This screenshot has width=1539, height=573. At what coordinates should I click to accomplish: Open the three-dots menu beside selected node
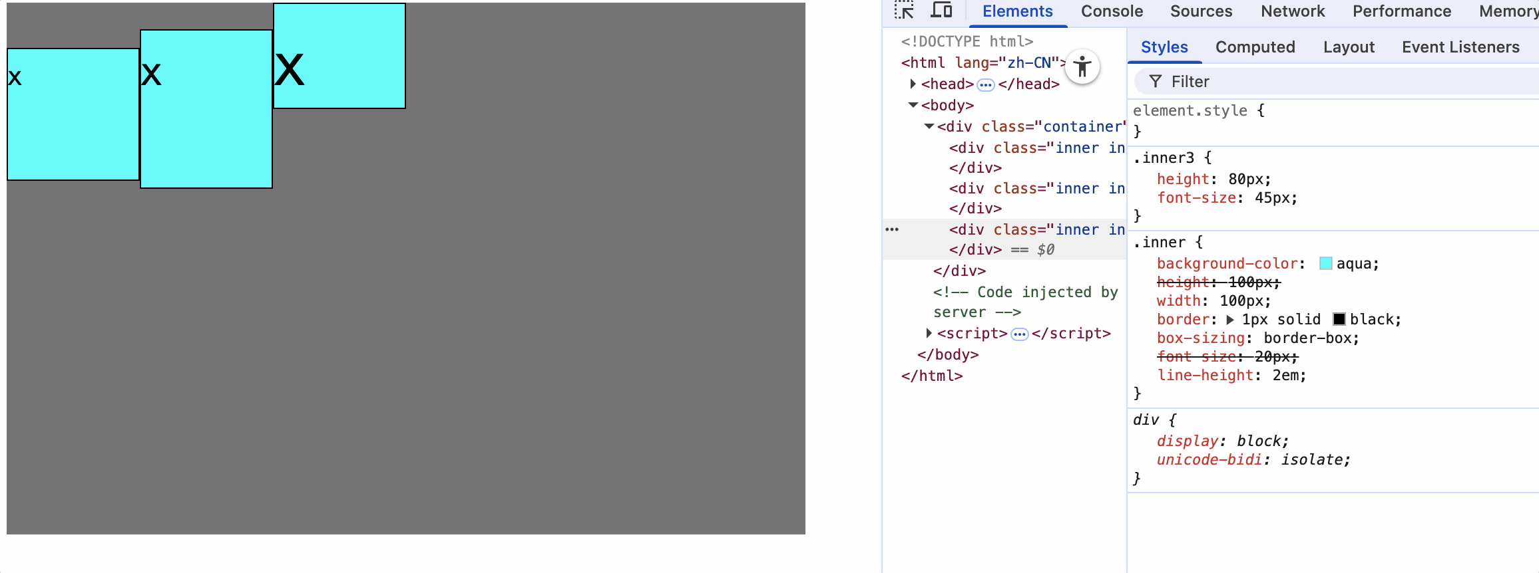coord(892,229)
